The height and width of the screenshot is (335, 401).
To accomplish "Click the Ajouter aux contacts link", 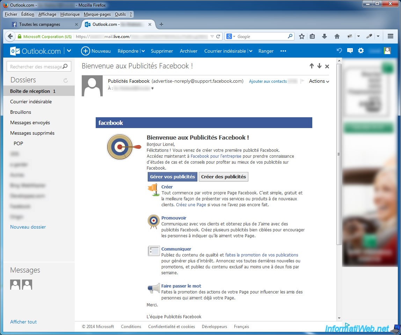I will [x=268, y=81].
